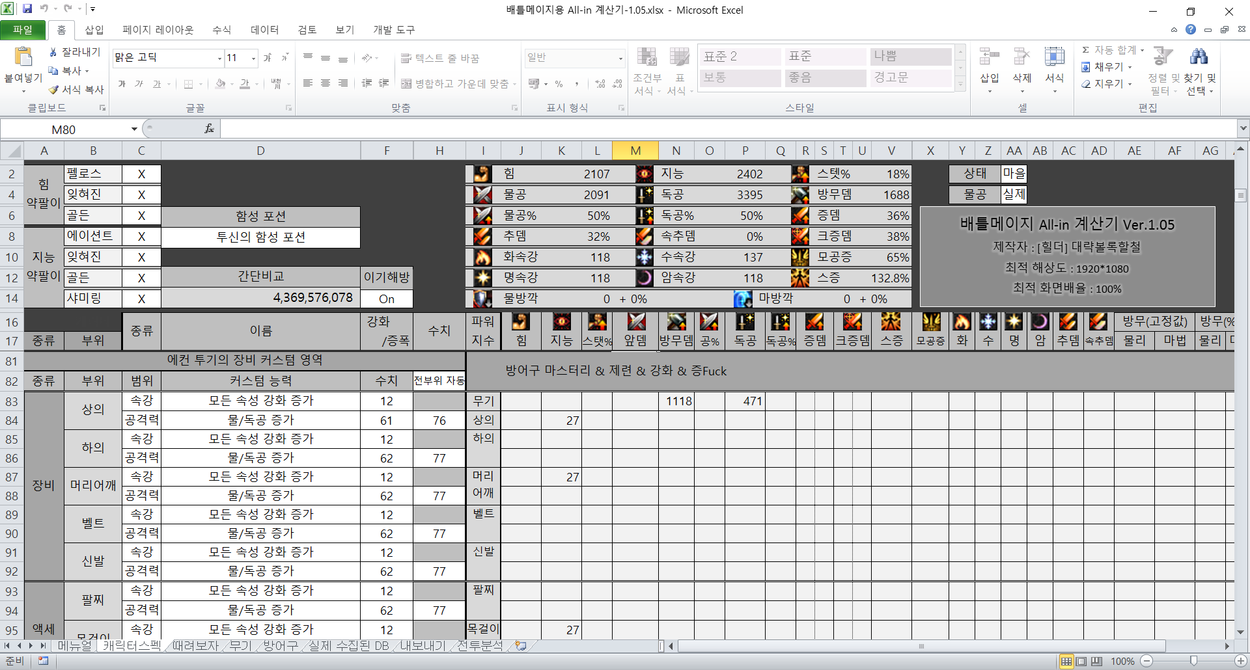
Task: Click the Delete cells (삭제) icon
Action: (x=1021, y=58)
